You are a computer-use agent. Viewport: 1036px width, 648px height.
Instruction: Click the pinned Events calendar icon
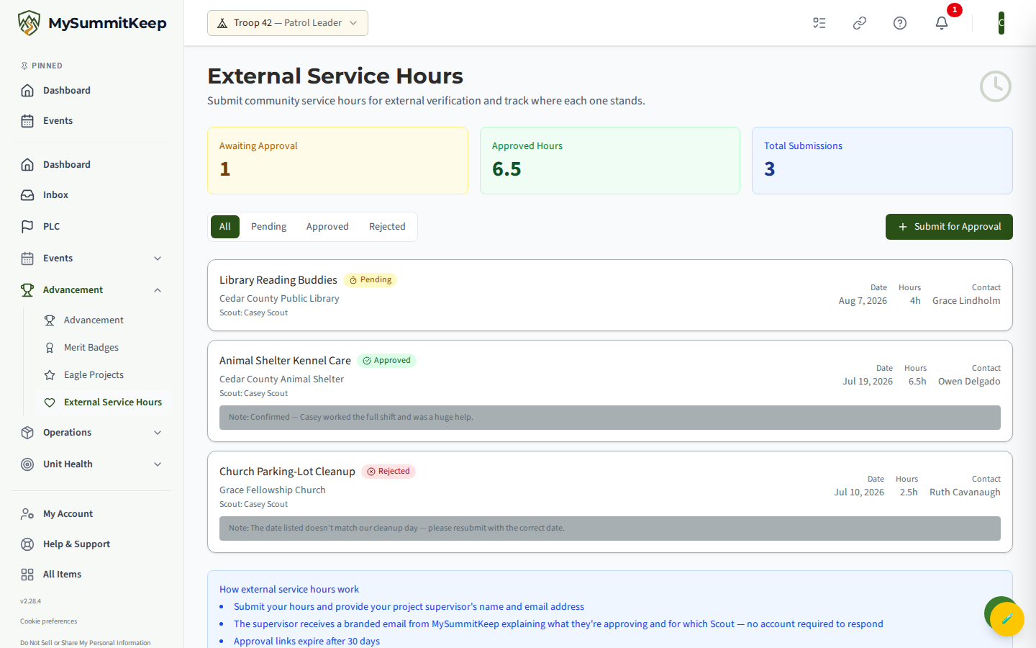click(x=27, y=120)
